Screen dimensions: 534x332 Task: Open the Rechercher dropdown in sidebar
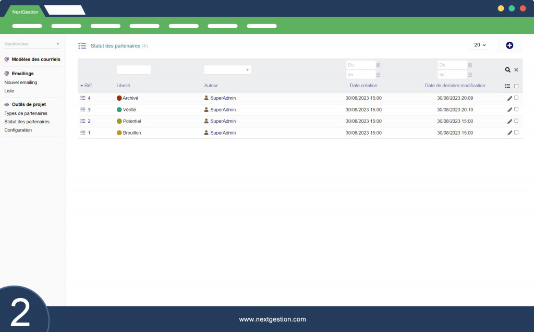(32, 44)
